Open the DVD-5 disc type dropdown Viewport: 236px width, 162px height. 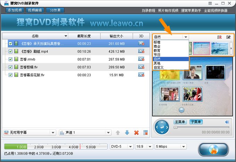tap(130, 147)
